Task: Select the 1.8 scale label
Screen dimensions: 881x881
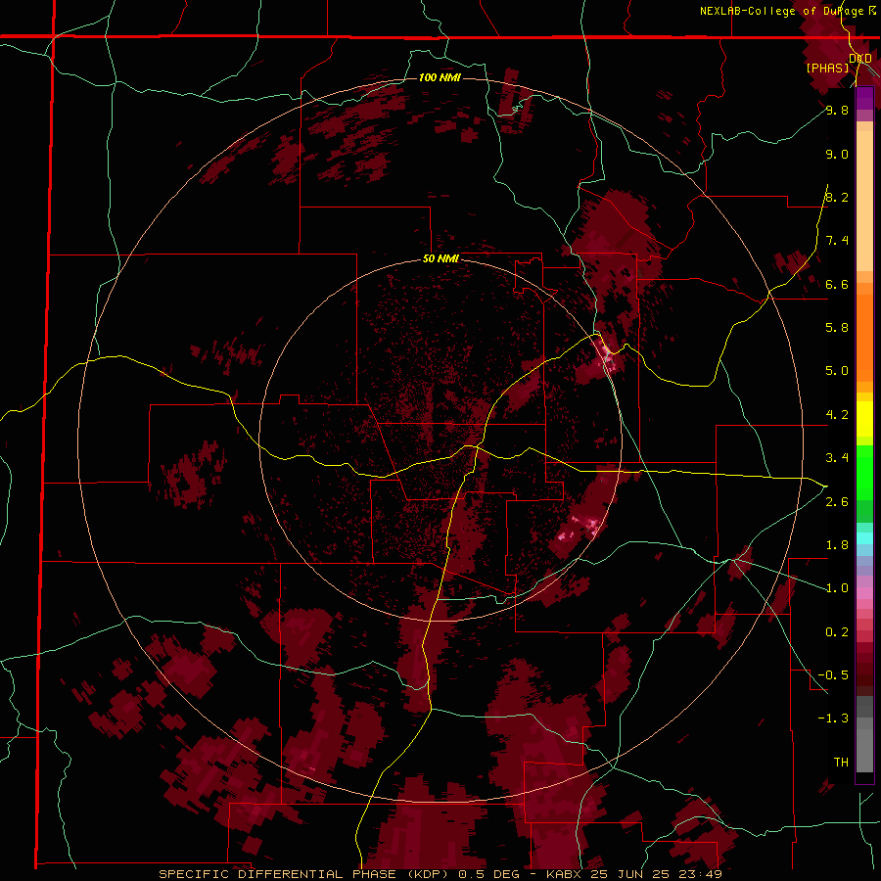Action: click(837, 545)
